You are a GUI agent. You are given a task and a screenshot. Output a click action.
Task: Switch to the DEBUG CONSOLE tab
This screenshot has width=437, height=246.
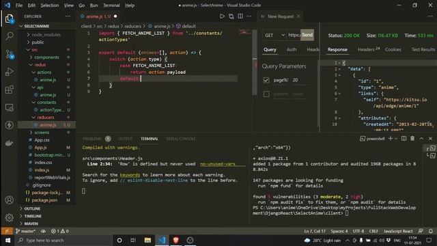click(x=180, y=139)
